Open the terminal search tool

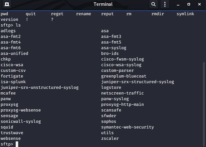point(153,4)
